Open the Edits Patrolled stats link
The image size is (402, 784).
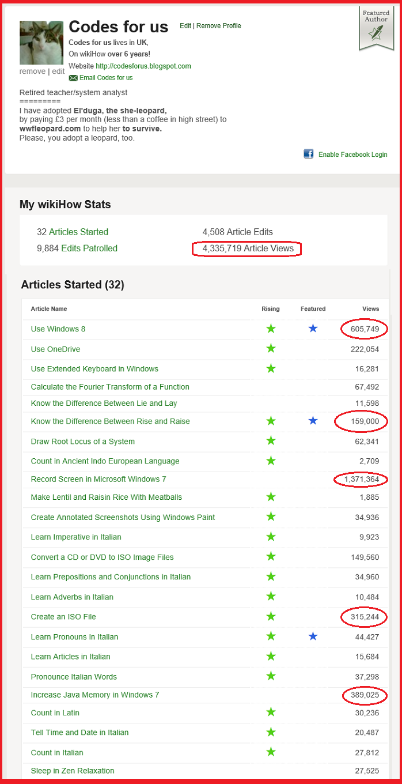tap(89, 248)
